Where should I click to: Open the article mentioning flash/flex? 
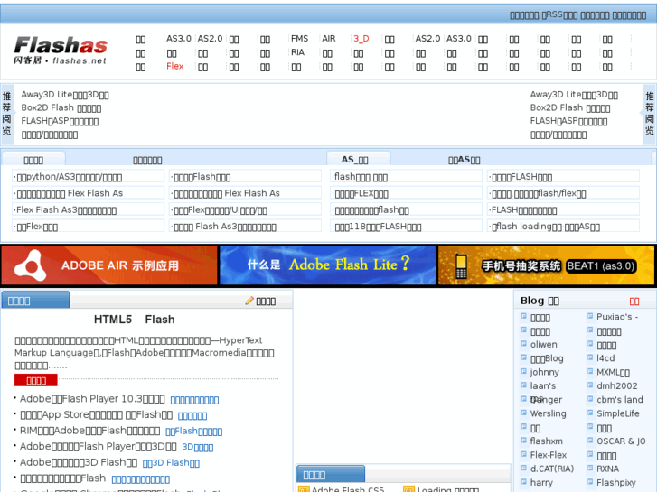coord(538,193)
